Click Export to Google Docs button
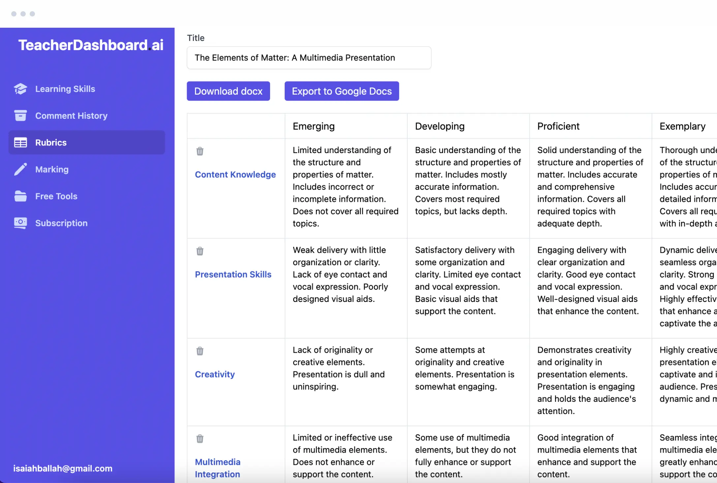 pos(342,91)
